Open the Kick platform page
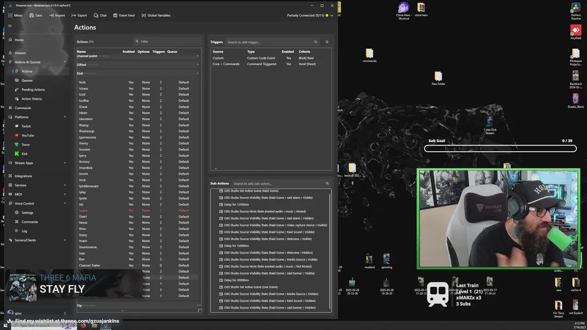Screen dimensions: 587x330 pyautogui.click(x=24, y=154)
